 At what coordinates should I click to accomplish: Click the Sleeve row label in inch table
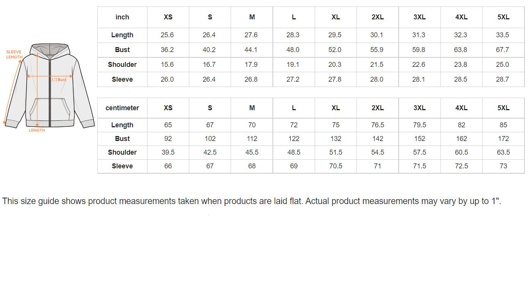click(x=122, y=79)
